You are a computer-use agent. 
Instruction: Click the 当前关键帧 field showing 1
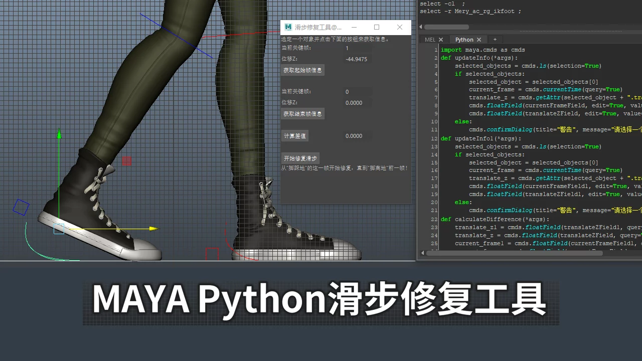(358, 49)
